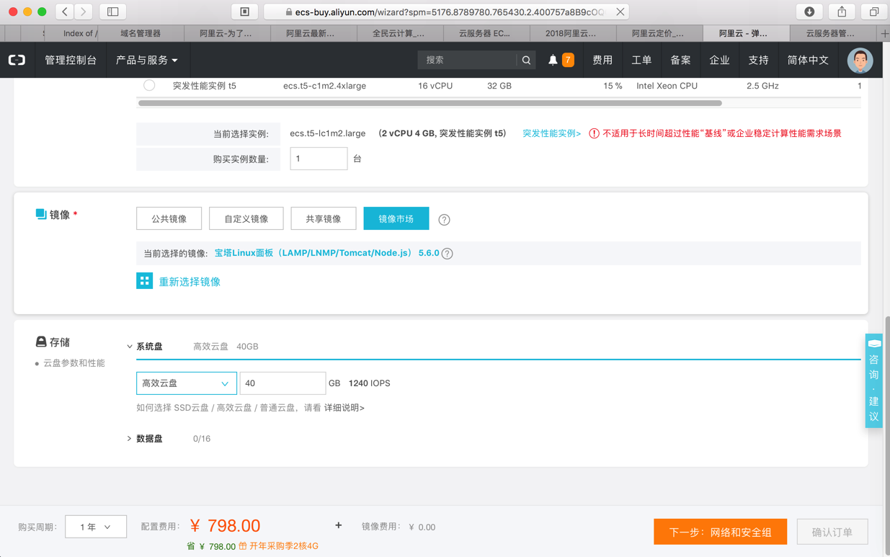Click the 存储 section icon
This screenshot has width=890, height=557.
[x=41, y=342]
